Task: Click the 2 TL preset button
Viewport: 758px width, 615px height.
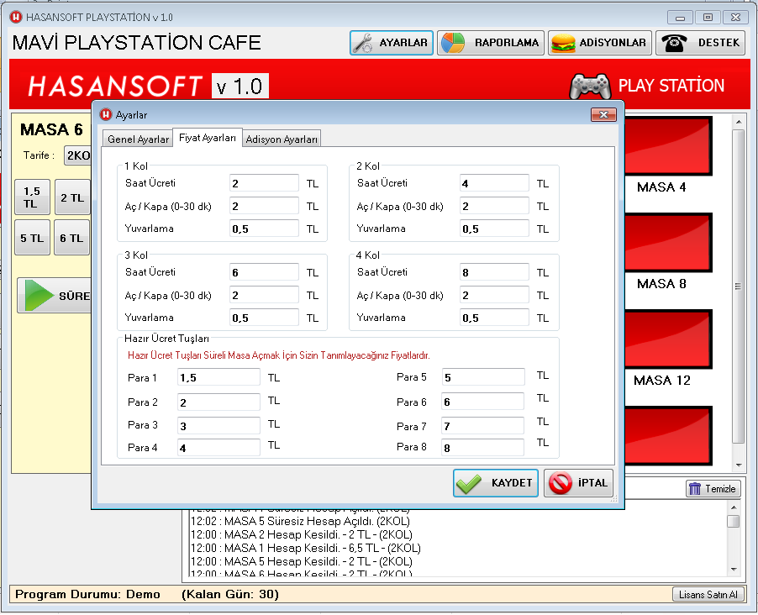Action: 72,197
